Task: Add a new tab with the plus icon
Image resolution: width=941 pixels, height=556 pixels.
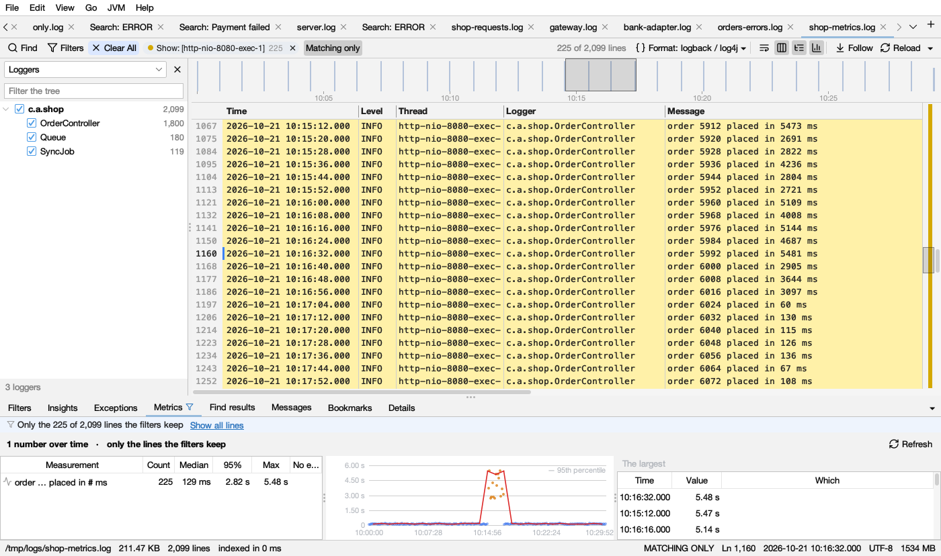Action: coord(931,25)
